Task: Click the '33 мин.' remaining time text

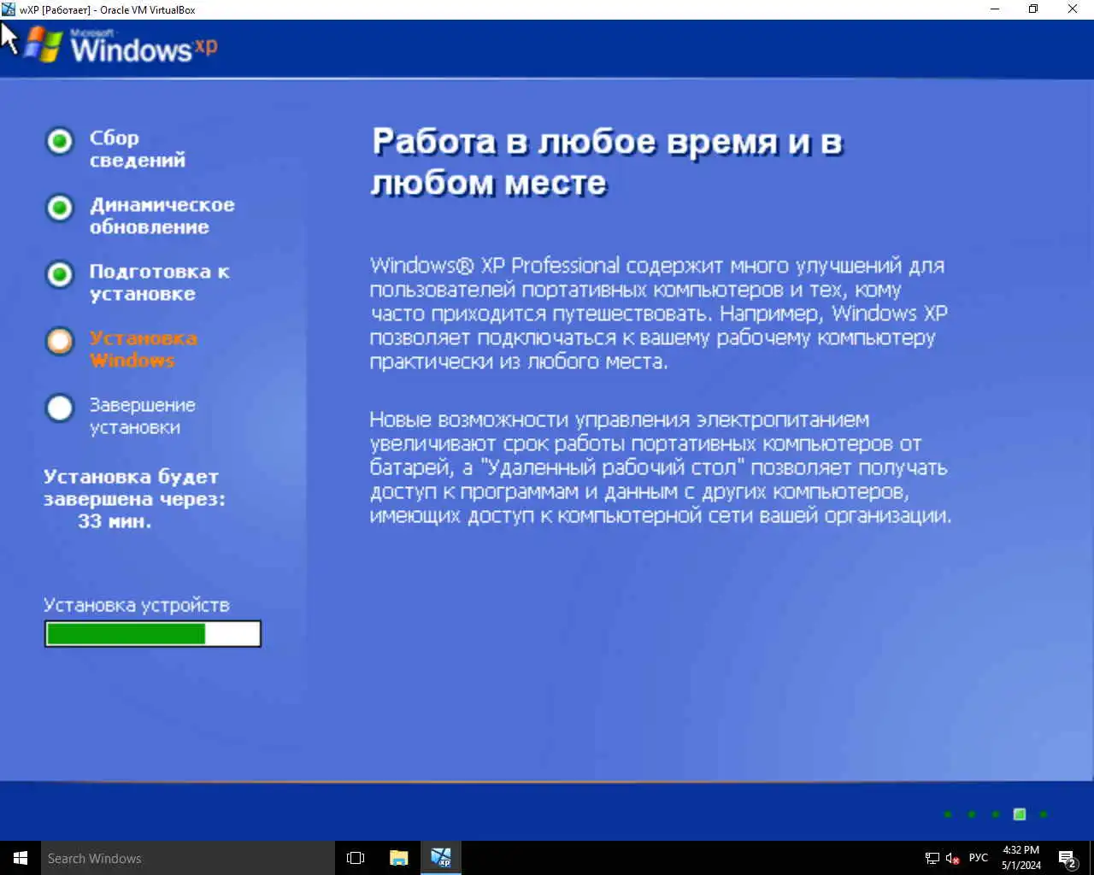Action: (x=115, y=521)
